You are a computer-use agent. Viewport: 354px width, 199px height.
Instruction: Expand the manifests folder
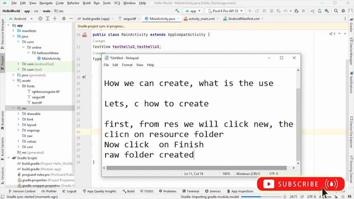pyautogui.click(x=13, y=31)
